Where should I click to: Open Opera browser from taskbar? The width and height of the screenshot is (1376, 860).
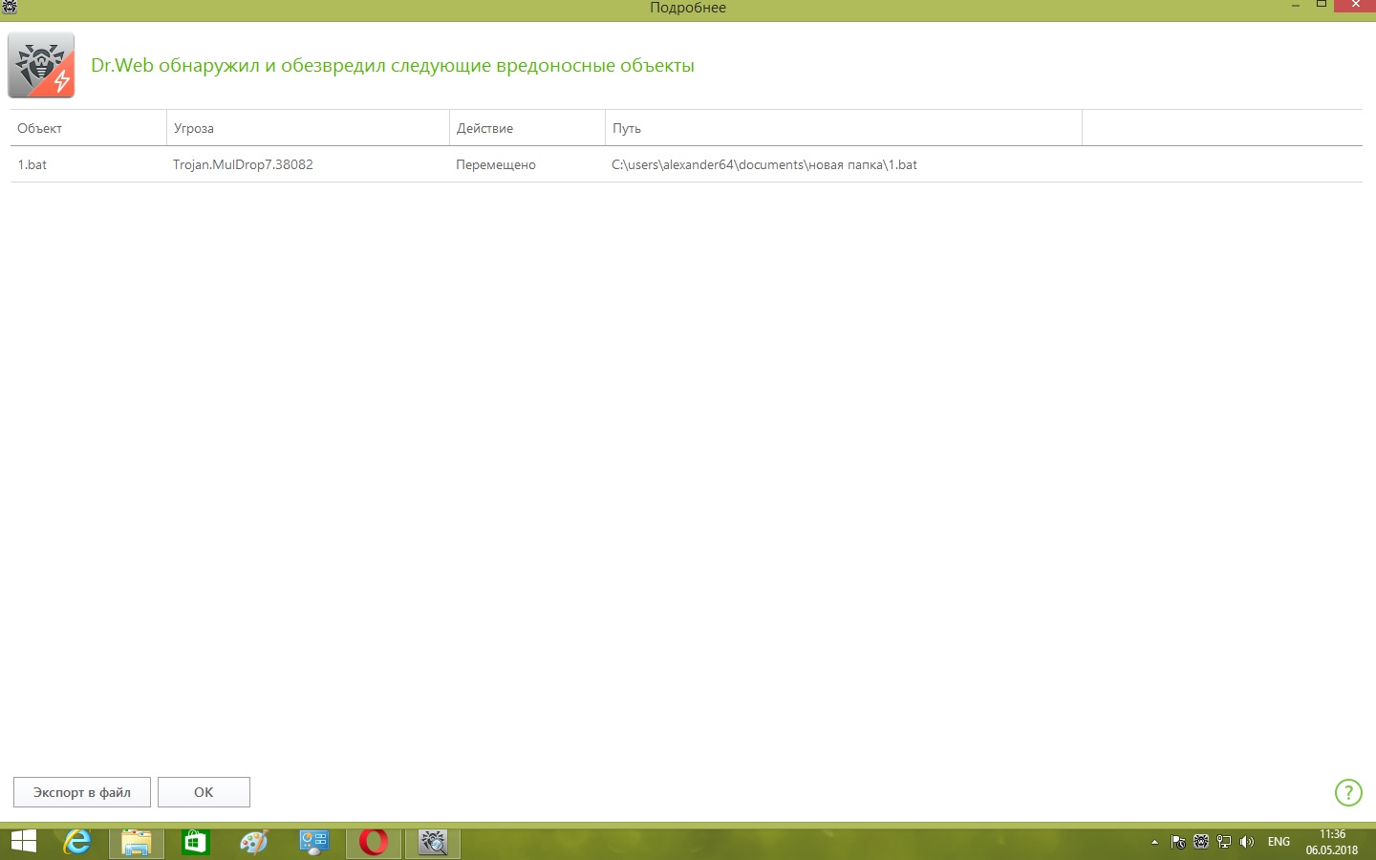(374, 842)
